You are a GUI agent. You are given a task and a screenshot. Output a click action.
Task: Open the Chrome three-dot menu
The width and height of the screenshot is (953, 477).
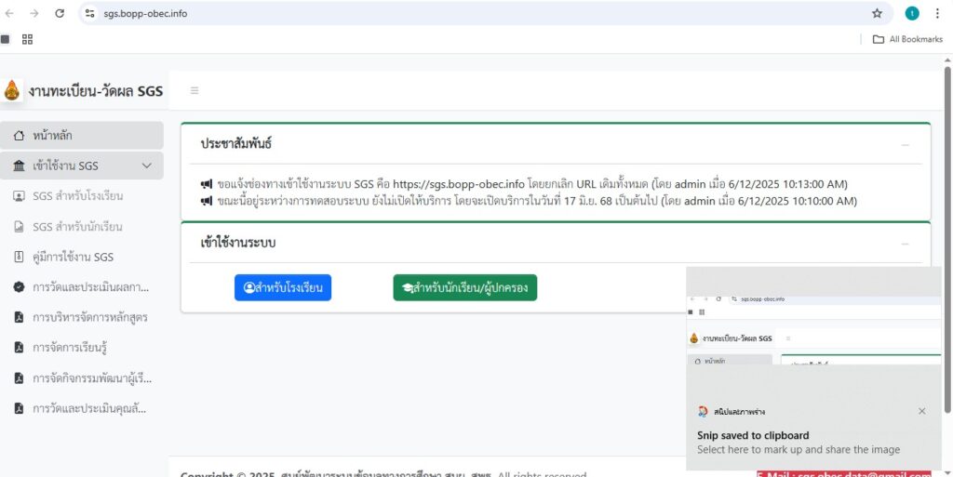tap(937, 13)
